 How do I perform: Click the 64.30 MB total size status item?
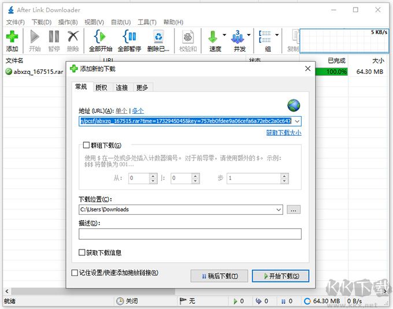[x=322, y=301]
